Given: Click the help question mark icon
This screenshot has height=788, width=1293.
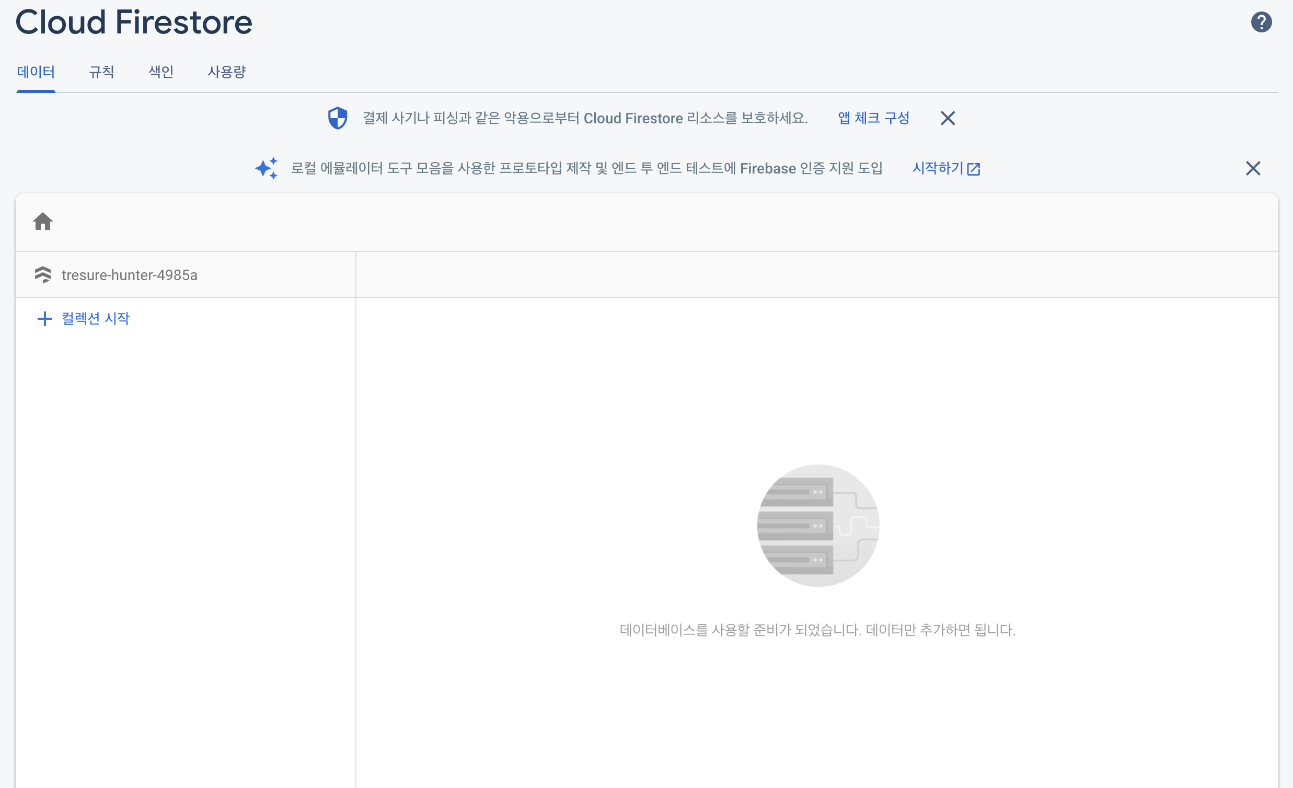Looking at the screenshot, I should [1261, 22].
